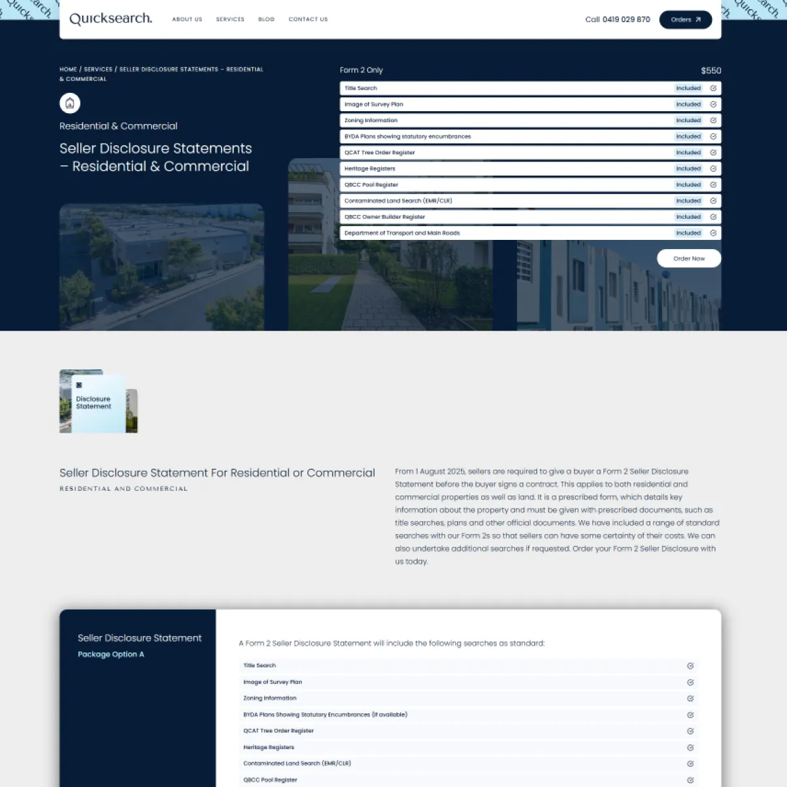Image resolution: width=787 pixels, height=787 pixels.
Task: Click the round house icon badge
Action: pos(70,103)
